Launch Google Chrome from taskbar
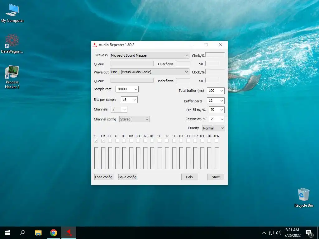Viewport: 319px width, 239px height. coord(54,233)
